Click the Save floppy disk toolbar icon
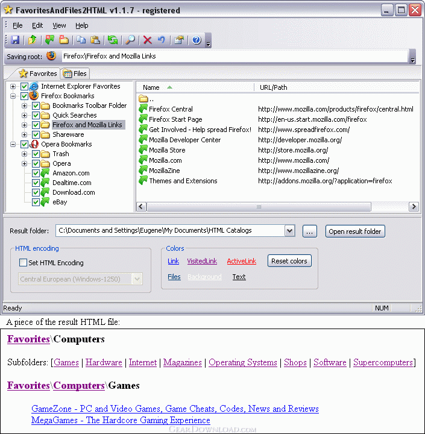The width and height of the screenshot is (425, 434). [15, 40]
